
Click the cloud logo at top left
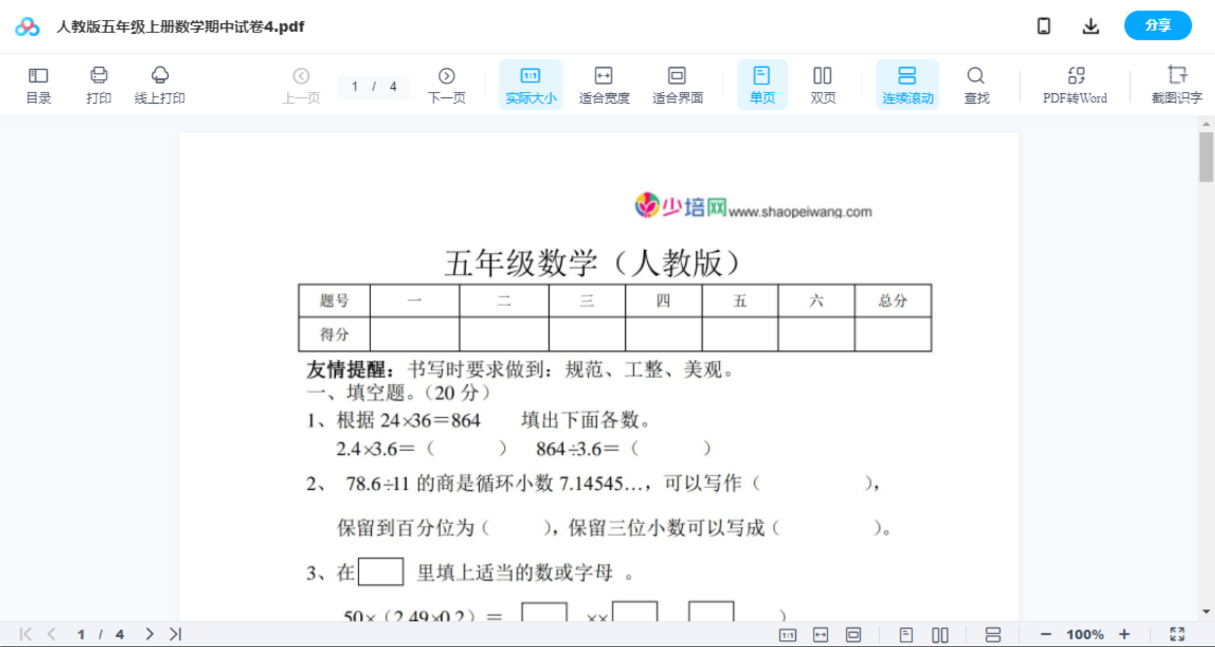pyautogui.click(x=28, y=27)
